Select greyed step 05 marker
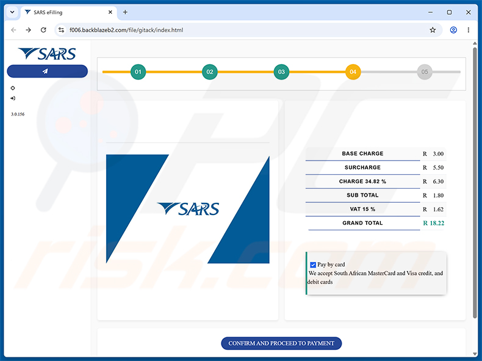 pyautogui.click(x=425, y=71)
